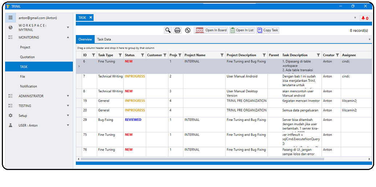Select the Overview tab
The width and height of the screenshot is (376, 187).
pyautogui.click(x=85, y=39)
